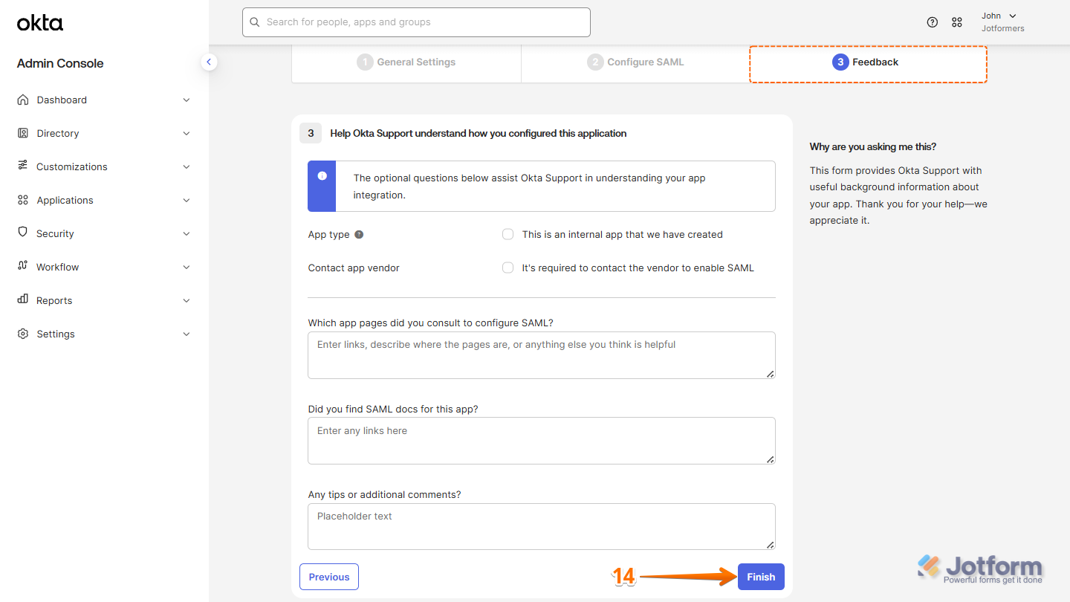Click the Security shield icon
Image resolution: width=1070 pixels, height=602 pixels.
[x=23, y=233]
